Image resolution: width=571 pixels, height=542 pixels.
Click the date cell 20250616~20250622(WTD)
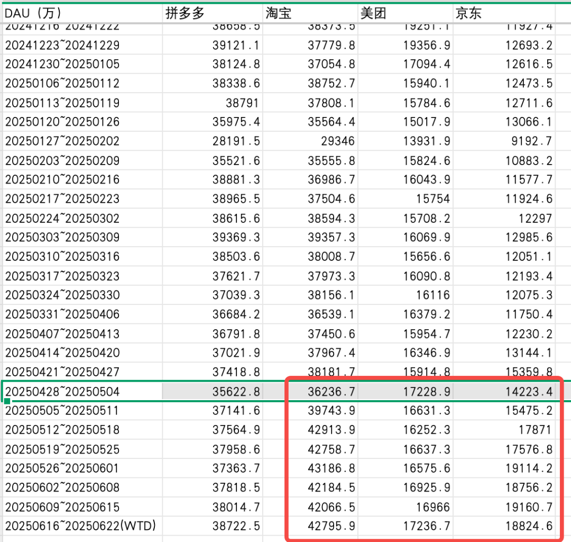click(82, 526)
